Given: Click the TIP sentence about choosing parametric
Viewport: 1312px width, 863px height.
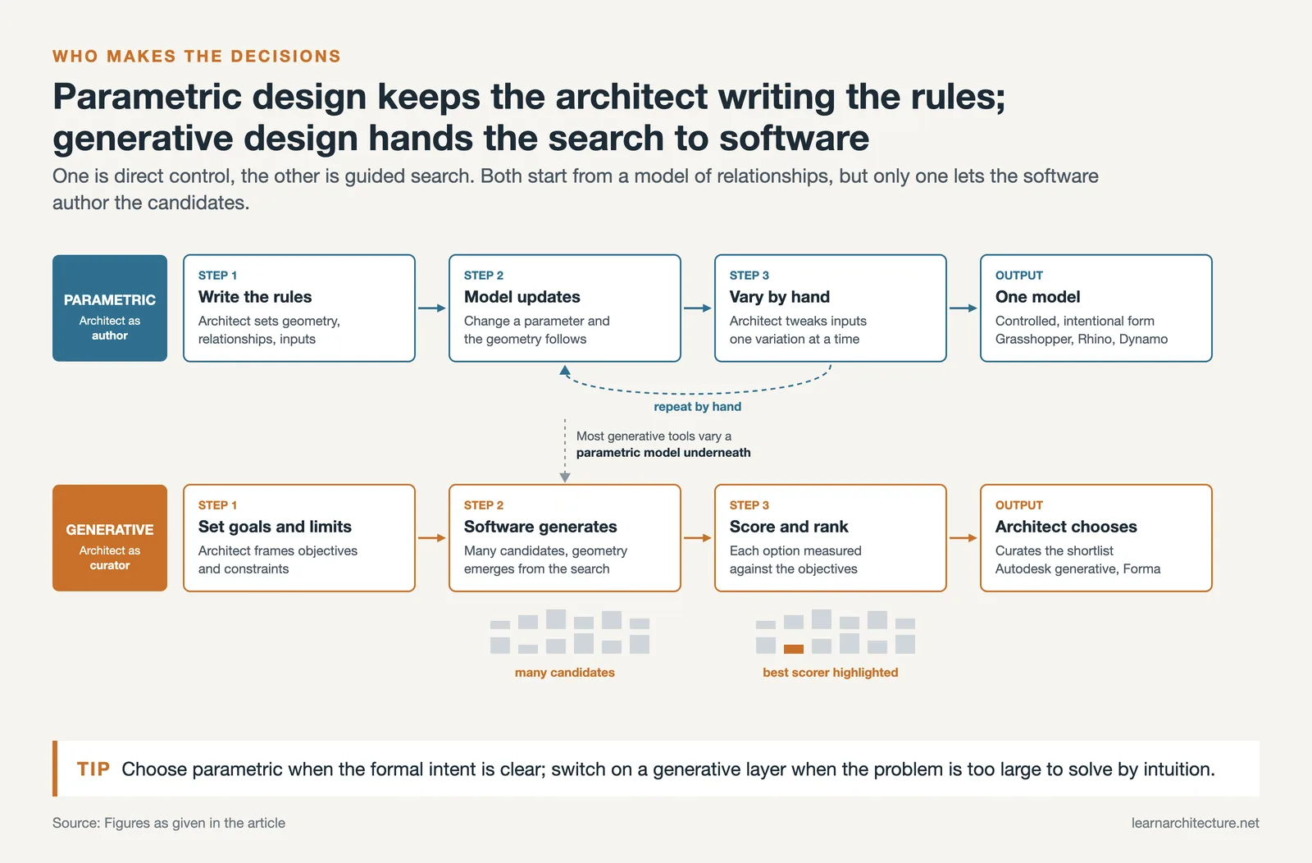Looking at the screenshot, I should coord(668,769).
